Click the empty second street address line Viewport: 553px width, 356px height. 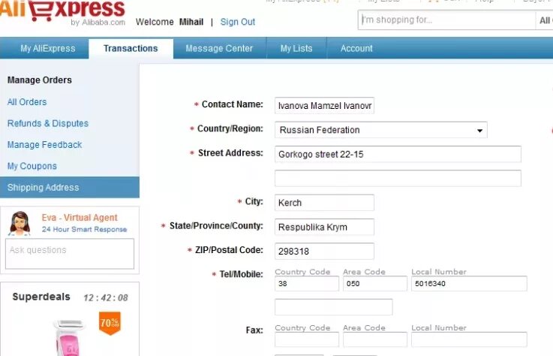398,178
